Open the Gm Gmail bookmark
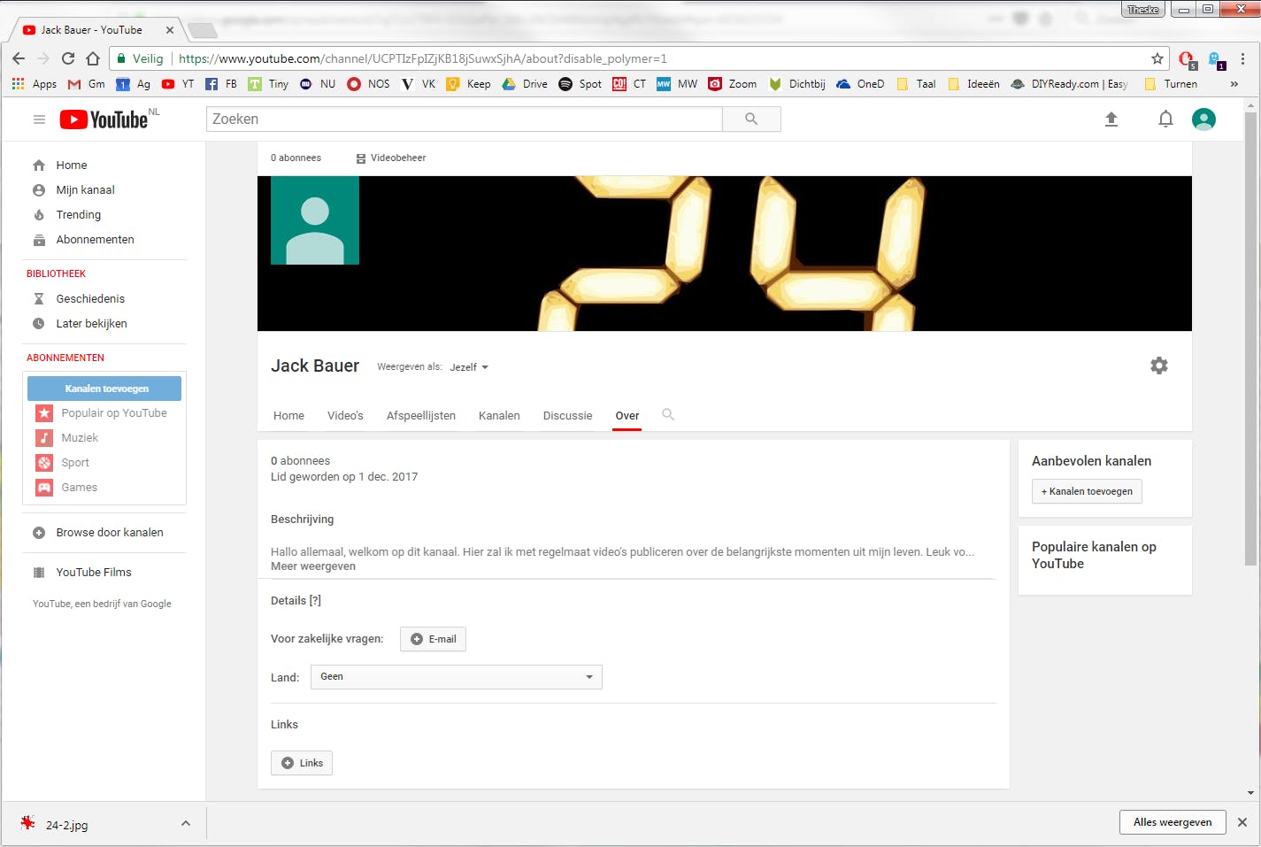Screen dimensions: 1261x847 click(87, 84)
